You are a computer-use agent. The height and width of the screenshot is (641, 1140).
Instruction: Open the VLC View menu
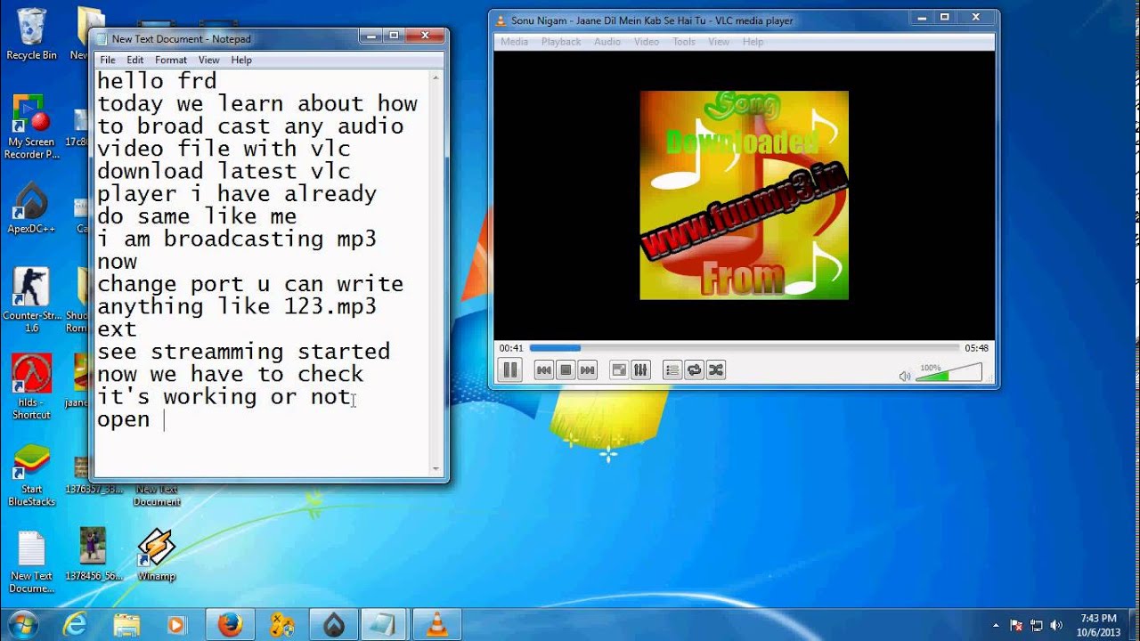[x=719, y=42]
